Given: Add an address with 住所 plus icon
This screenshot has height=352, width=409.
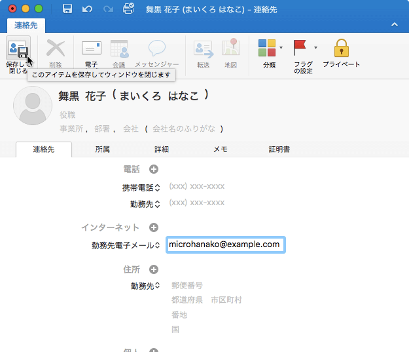Looking at the screenshot, I should (x=154, y=269).
